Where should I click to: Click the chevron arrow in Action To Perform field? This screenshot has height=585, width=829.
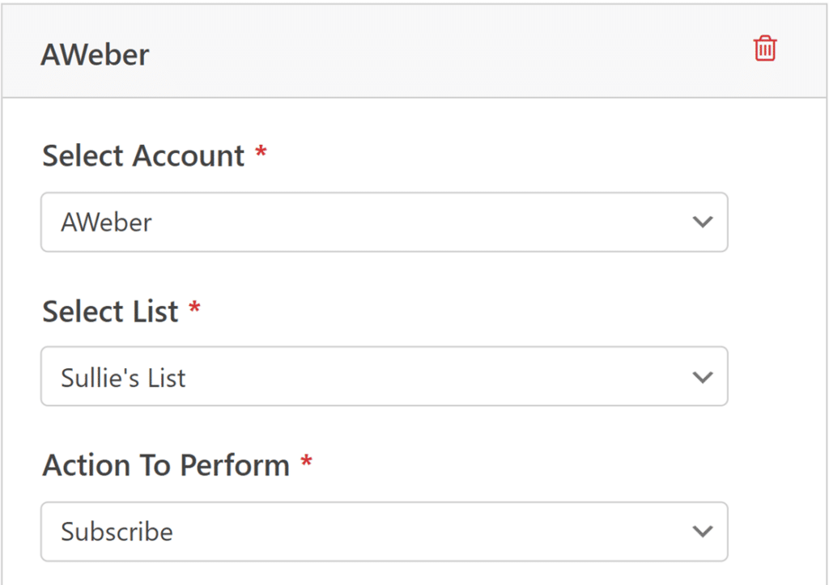tap(703, 532)
